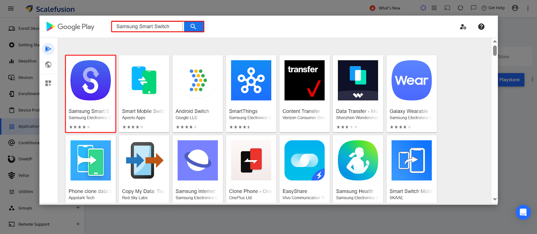
Task: Open Smart Mobile Switch app by Apeeto Apps
Action: tap(144, 94)
